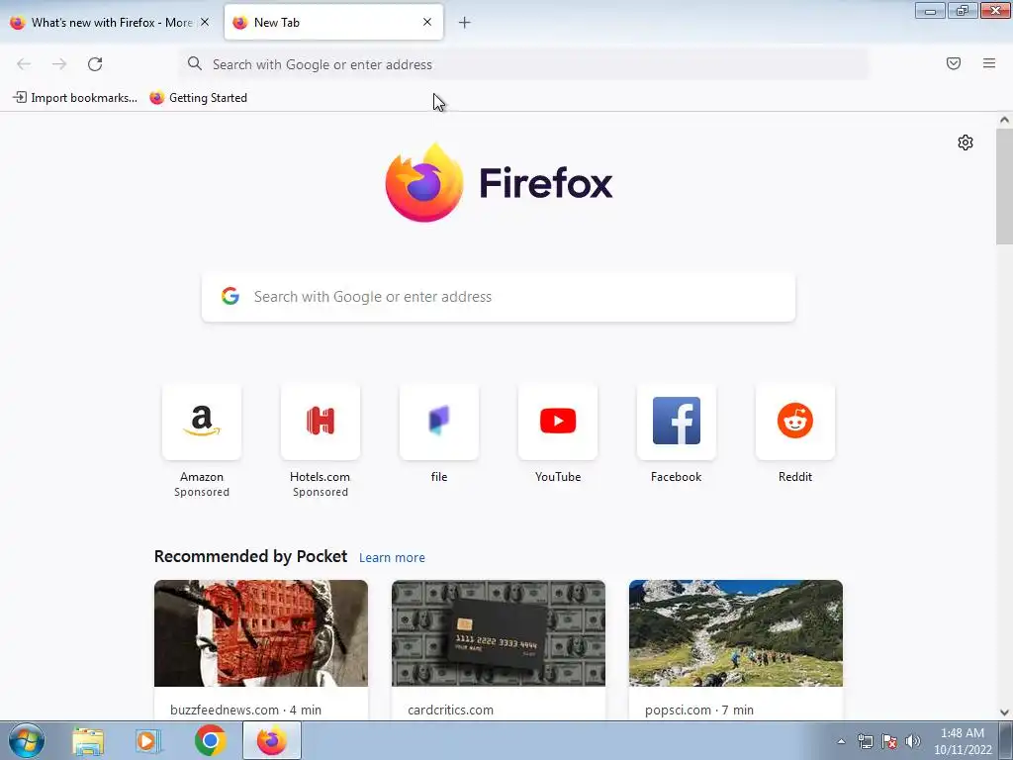The height and width of the screenshot is (760, 1013).
Task: Click the vertical scrollbar thumb
Action: point(1004,186)
